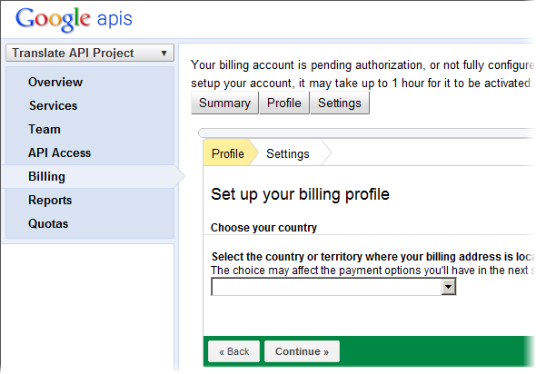Click the Profile button beside Summary

284,103
